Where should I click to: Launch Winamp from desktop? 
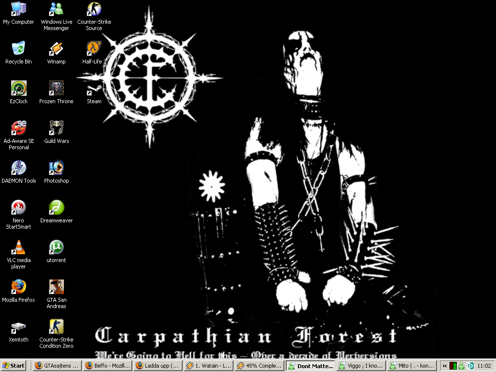click(x=56, y=52)
